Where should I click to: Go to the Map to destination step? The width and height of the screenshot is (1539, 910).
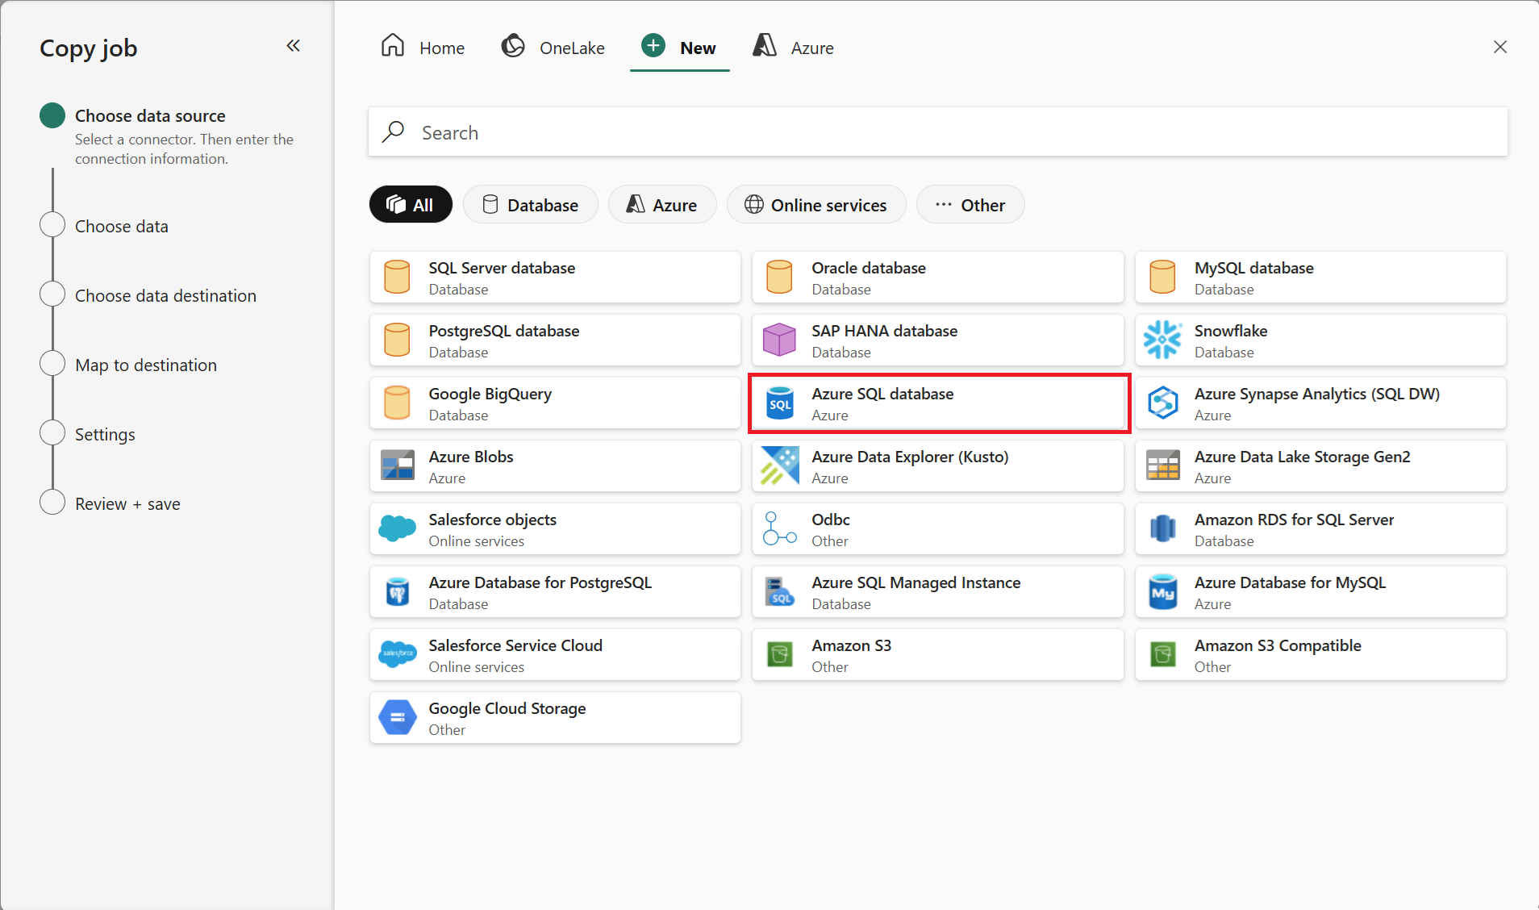[x=146, y=365]
